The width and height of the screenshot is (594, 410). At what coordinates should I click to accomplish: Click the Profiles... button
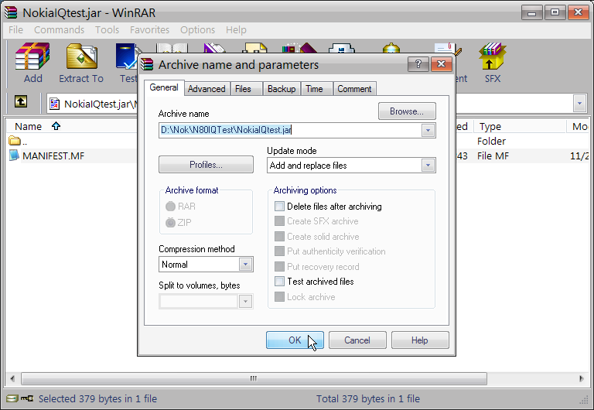click(206, 165)
